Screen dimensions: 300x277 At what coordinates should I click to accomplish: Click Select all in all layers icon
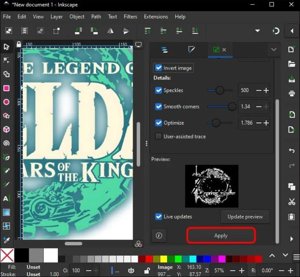pyautogui.click(x=24, y=31)
